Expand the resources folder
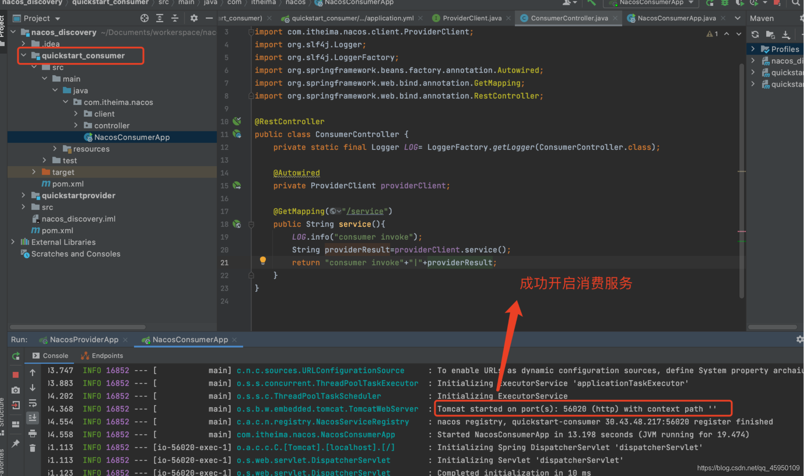Image resolution: width=804 pixels, height=476 pixels. point(55,149)
